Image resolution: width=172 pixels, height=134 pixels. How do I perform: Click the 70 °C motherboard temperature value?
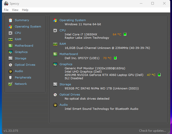(107, 58)
